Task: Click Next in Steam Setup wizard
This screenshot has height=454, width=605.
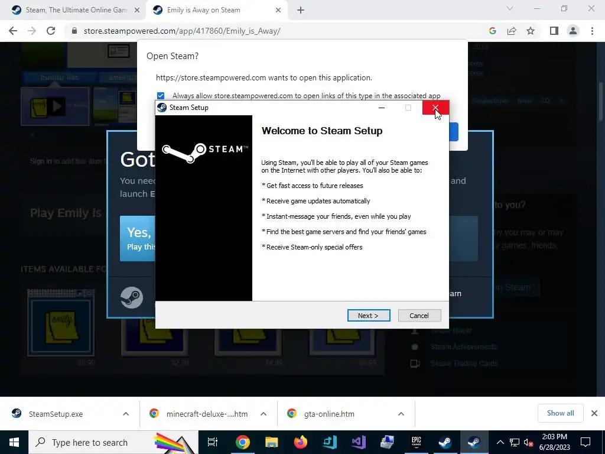Action: tap(369, 316)
